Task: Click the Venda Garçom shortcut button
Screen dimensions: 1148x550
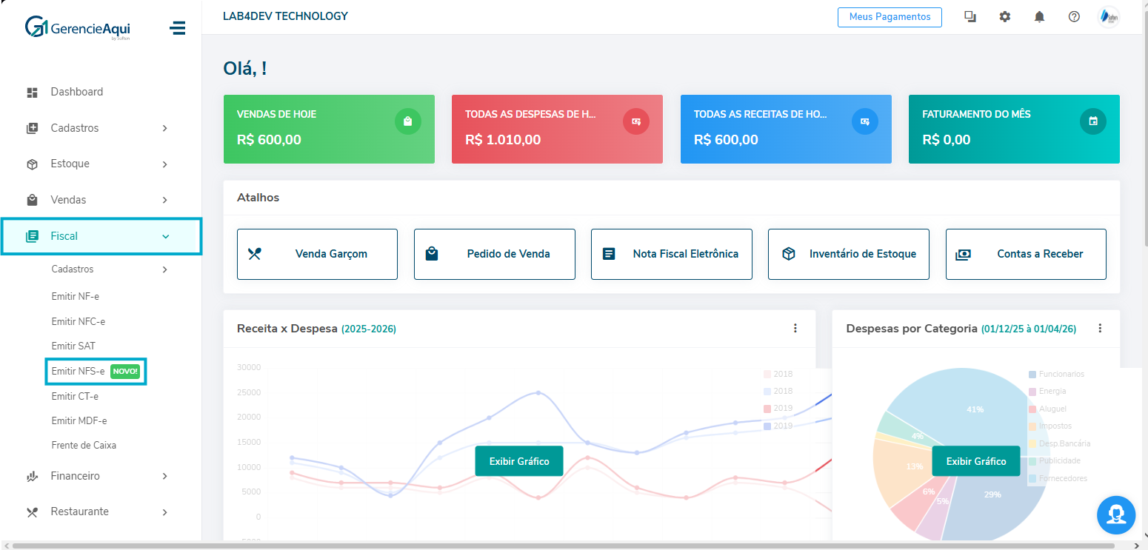Action: (317, 254)
